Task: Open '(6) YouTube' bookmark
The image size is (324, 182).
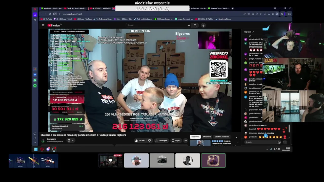Action: pyautogui.click(x=46, y=19)
